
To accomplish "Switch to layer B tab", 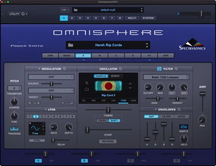I will [x=100, y=56].
